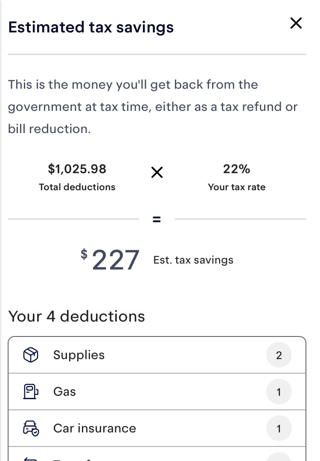
Task: Click the equals sign divider
Action: tap(157, 219)
